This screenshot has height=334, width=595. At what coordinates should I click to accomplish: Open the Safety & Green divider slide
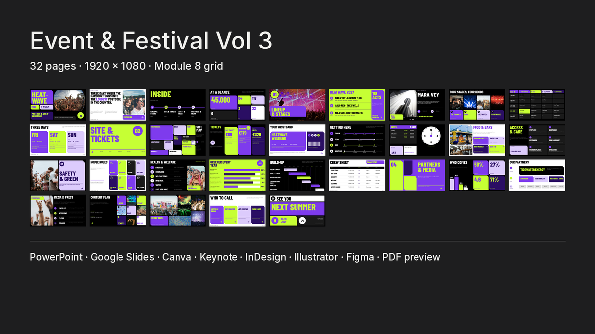(58, 175)
